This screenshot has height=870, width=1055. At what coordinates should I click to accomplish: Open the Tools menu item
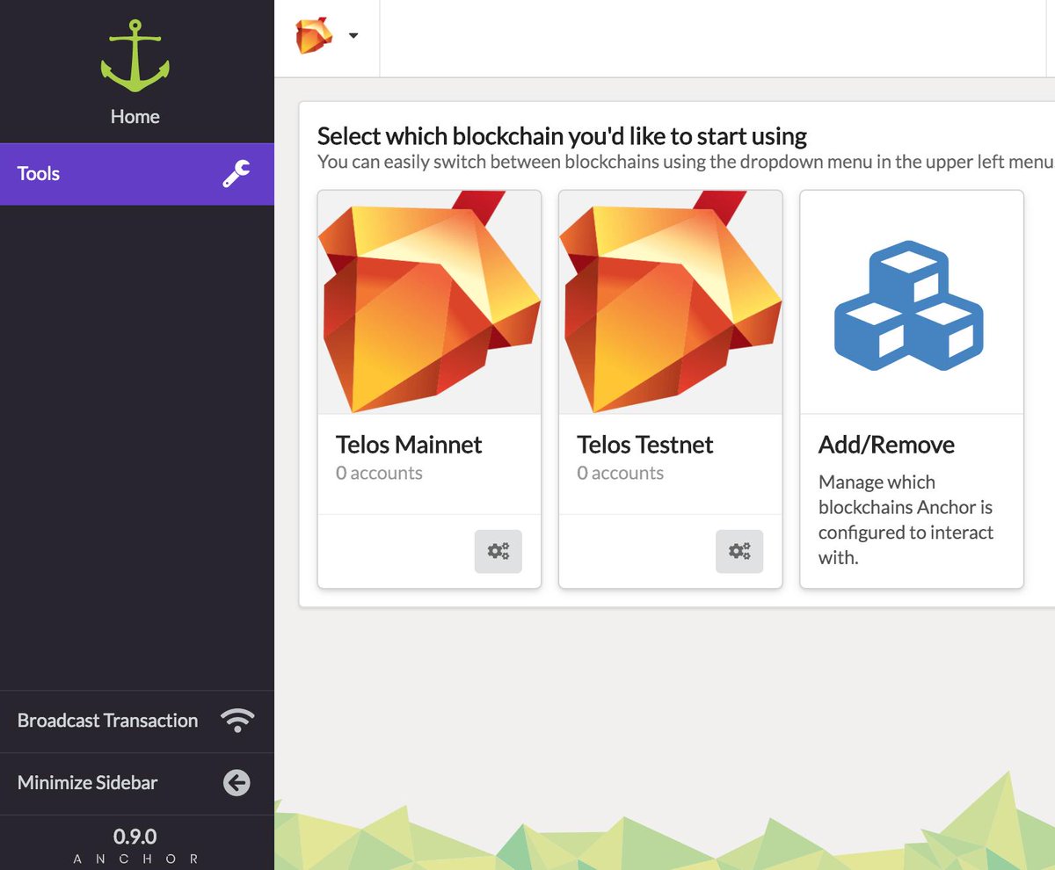coord(137,174)
